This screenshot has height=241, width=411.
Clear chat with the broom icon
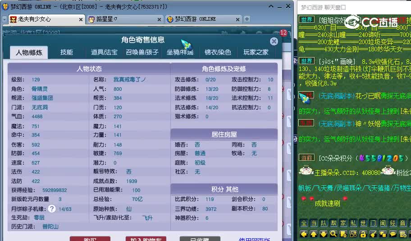click(373, 234)
